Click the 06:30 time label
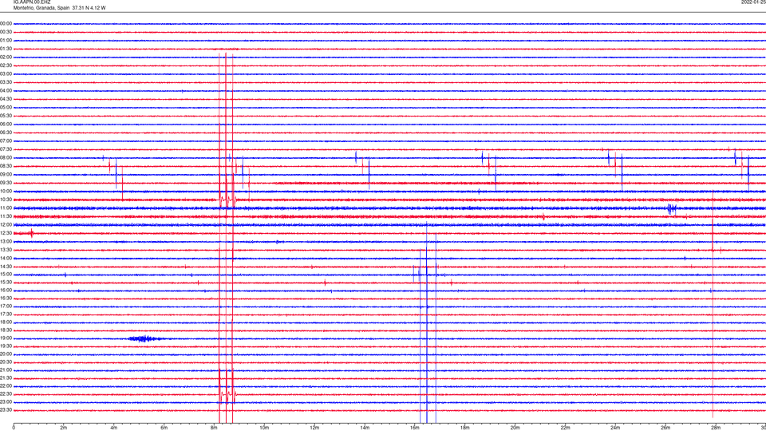Viewport: 766px width, 431px height. 6,132
